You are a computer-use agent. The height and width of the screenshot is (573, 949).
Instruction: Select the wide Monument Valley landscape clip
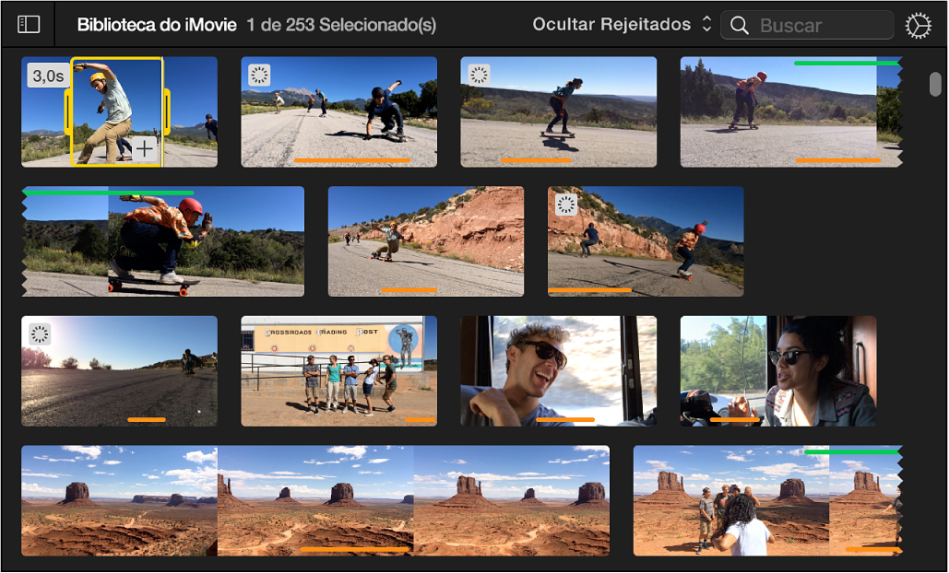(314, 500)
